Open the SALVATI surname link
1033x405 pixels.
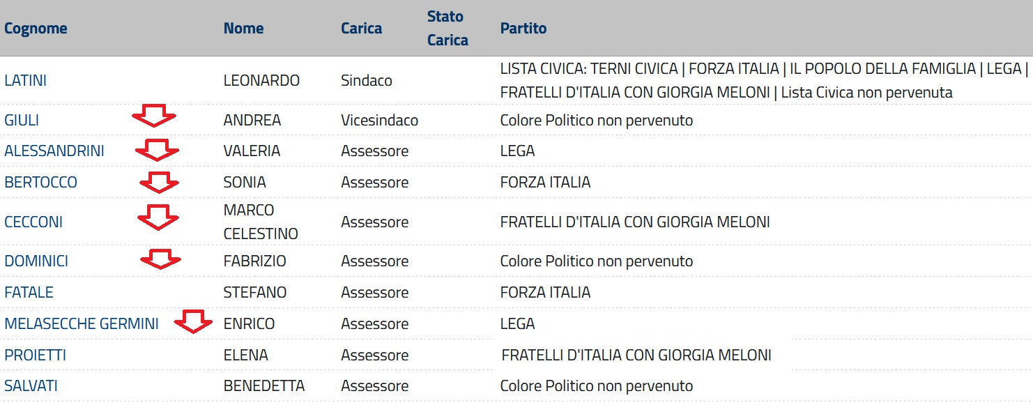tap(31, 385)
